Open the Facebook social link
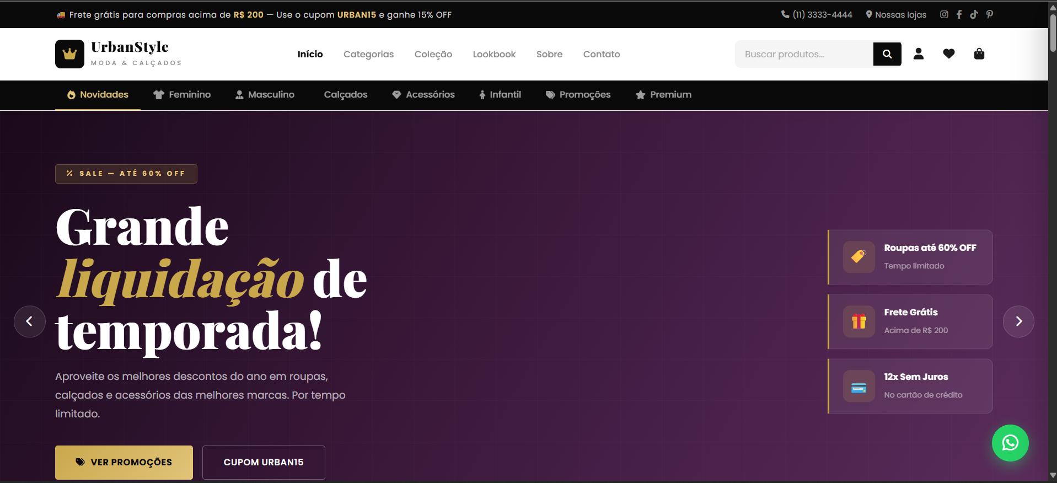Screen dimensions: 1057x483 [x=959, y=14]
